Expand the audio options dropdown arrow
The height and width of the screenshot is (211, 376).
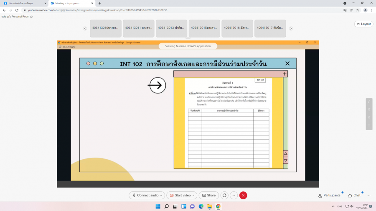click(x=161, y=195)
